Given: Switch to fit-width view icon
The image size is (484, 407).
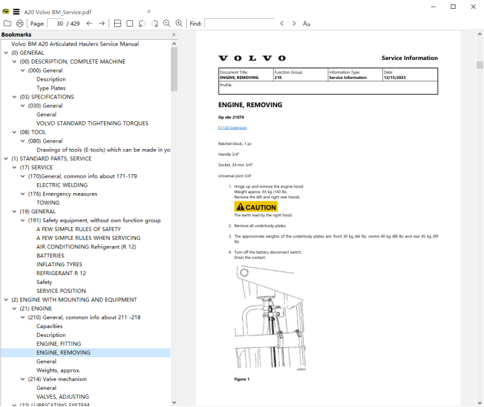Looking at the screenshot, I should (x=118, y=23).
